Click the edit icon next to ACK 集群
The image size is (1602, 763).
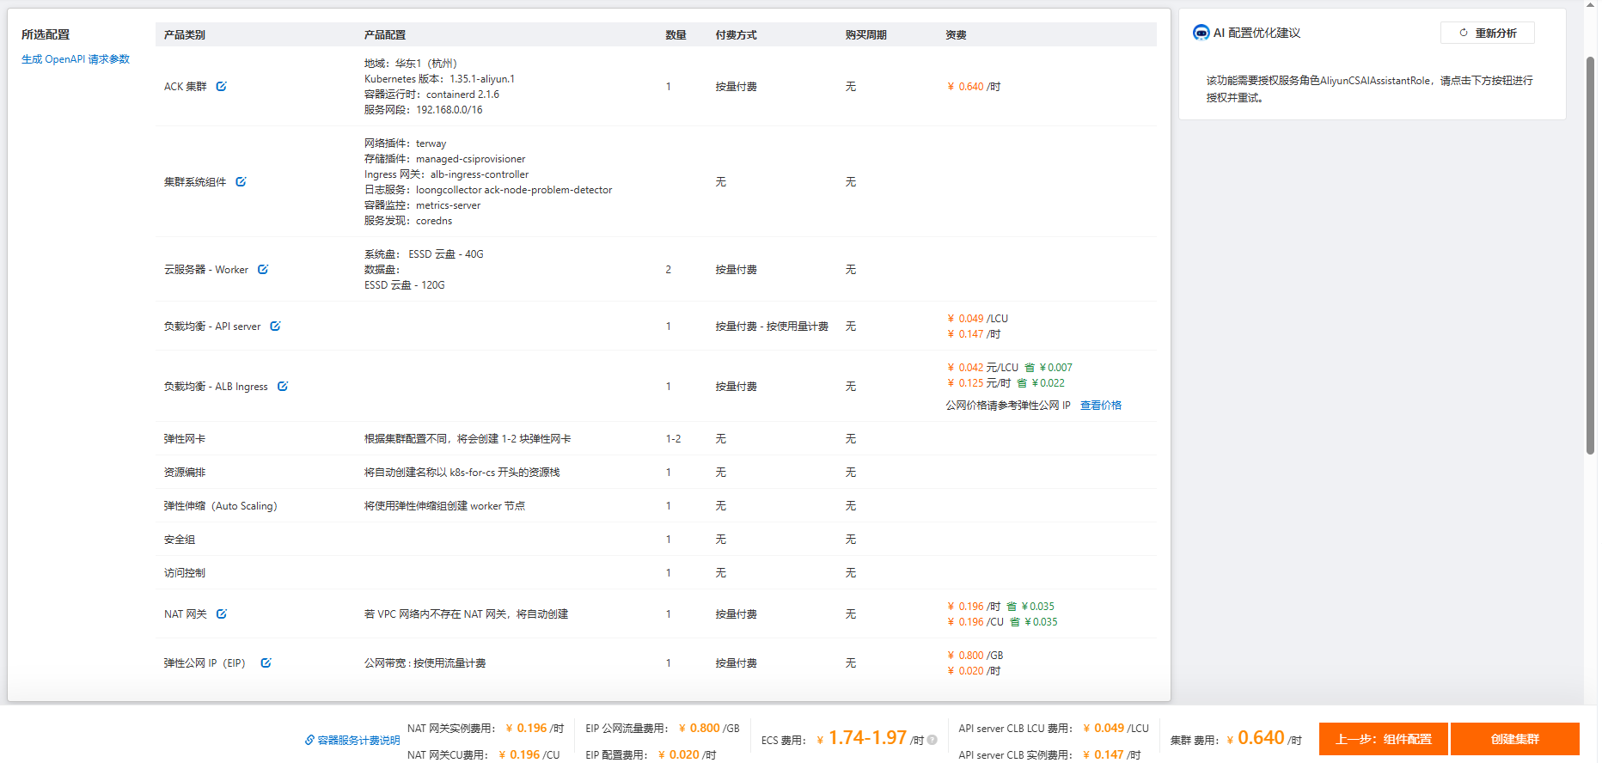pos(221,87)
